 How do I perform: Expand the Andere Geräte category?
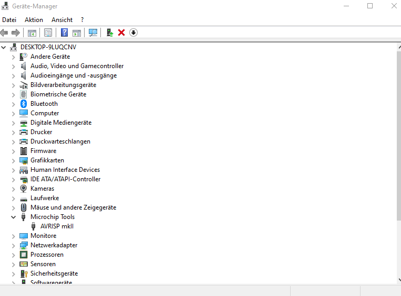click(x=13, y=57)
